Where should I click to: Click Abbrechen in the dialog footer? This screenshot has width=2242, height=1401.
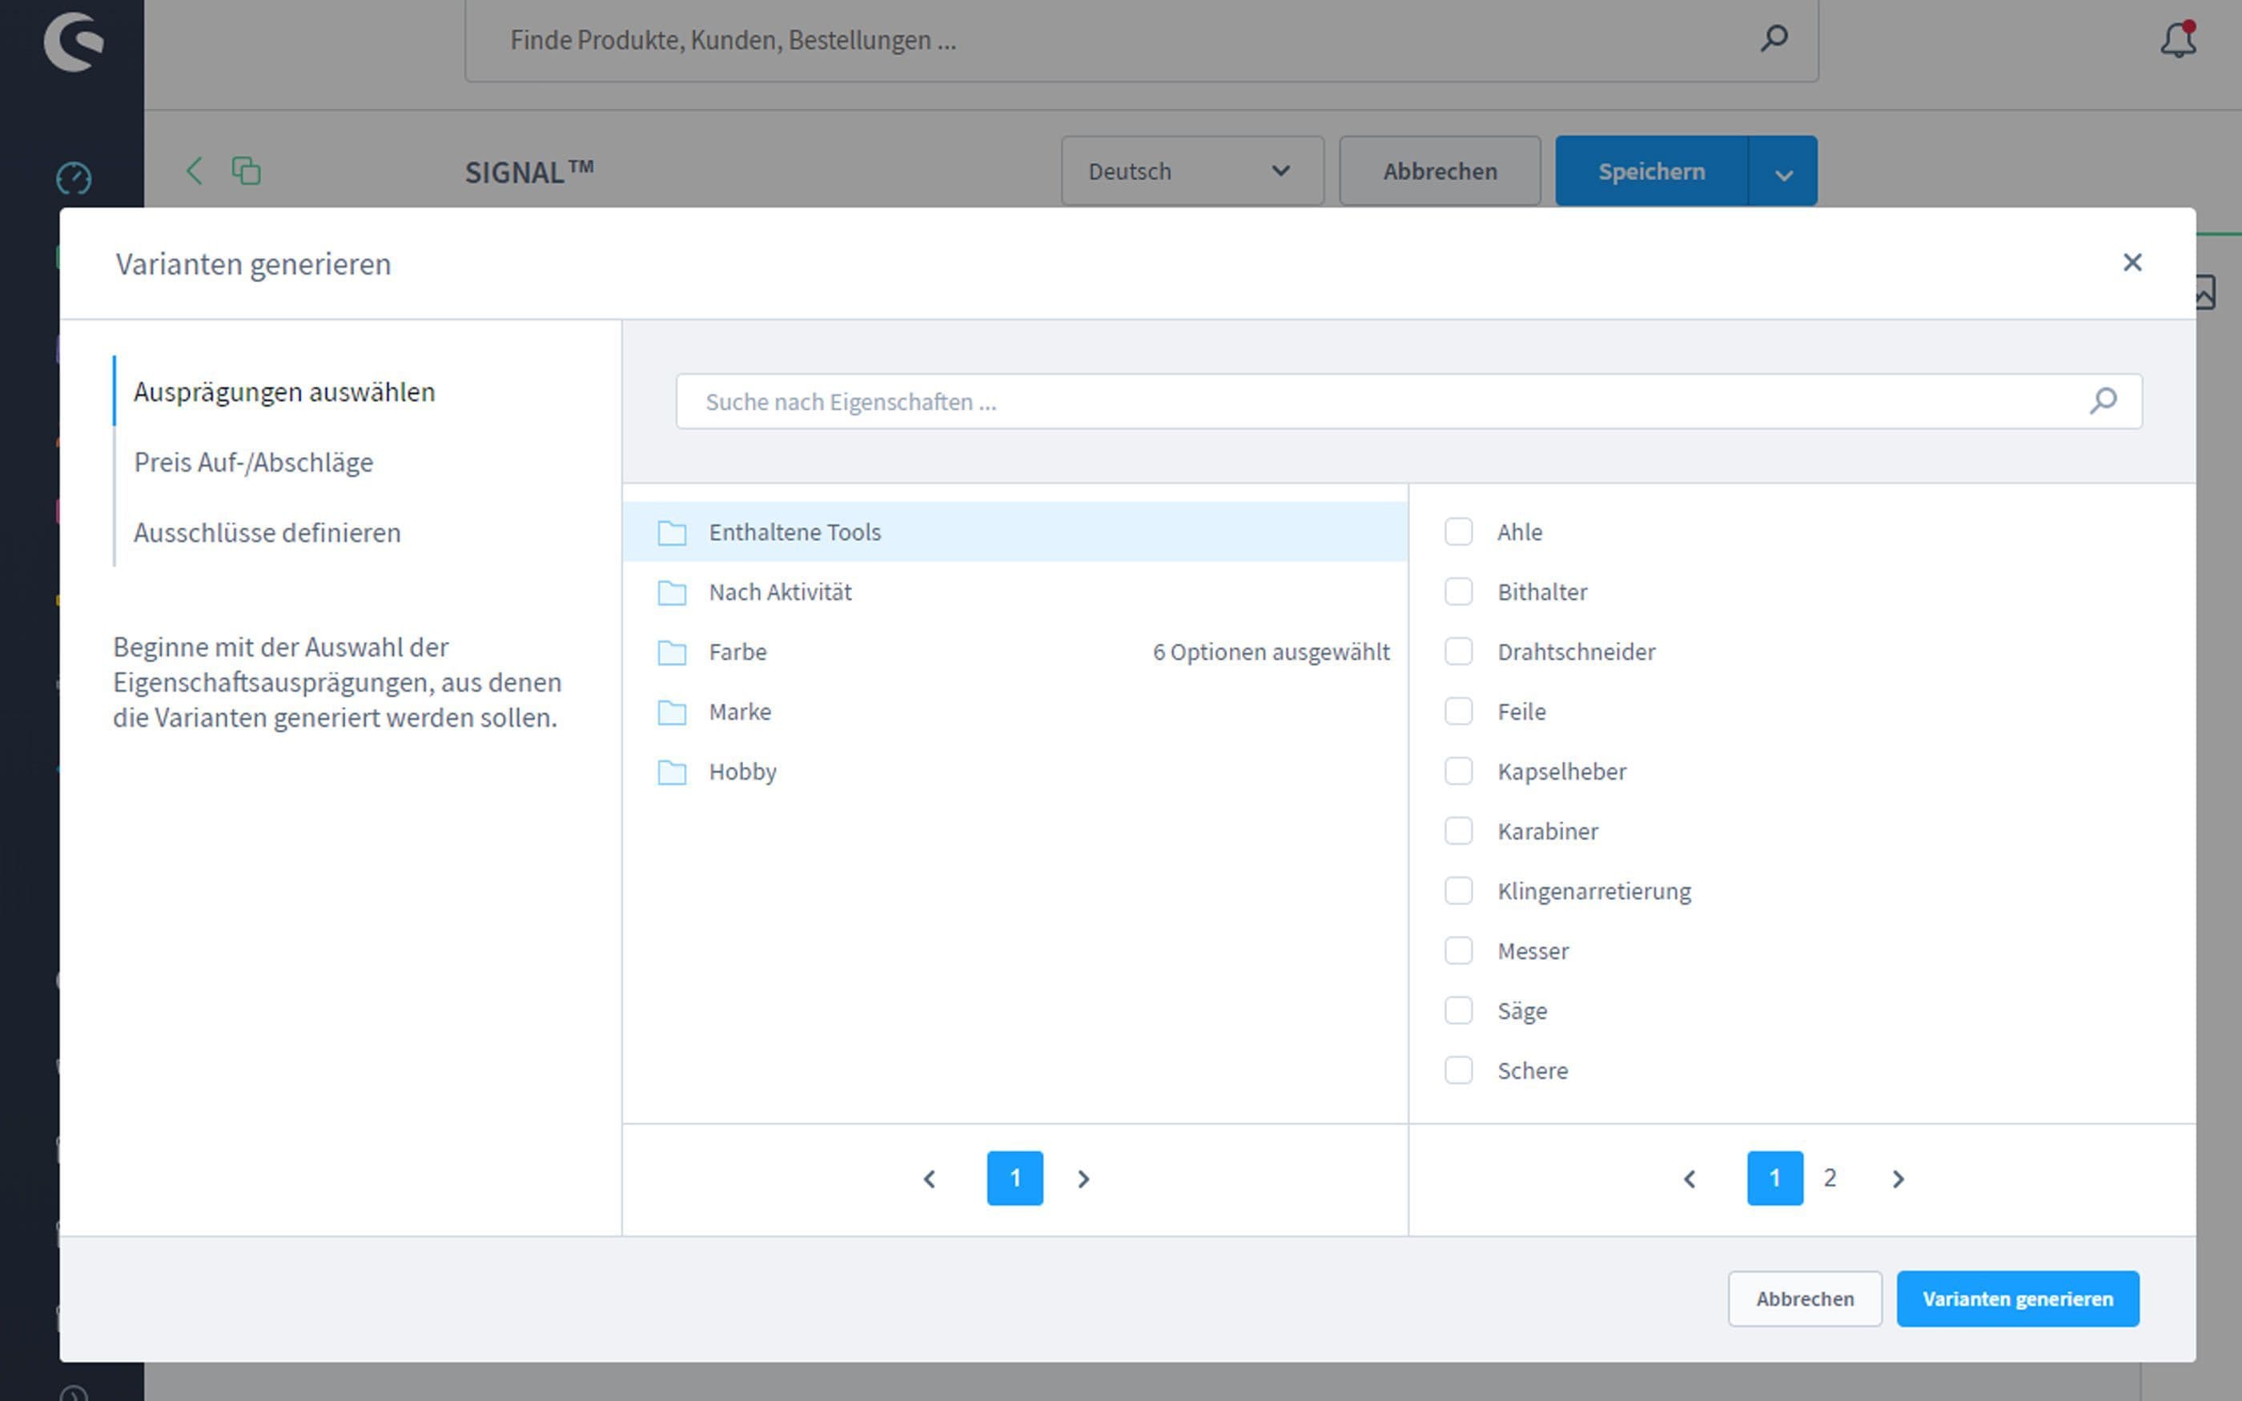click(1804, 1299)
